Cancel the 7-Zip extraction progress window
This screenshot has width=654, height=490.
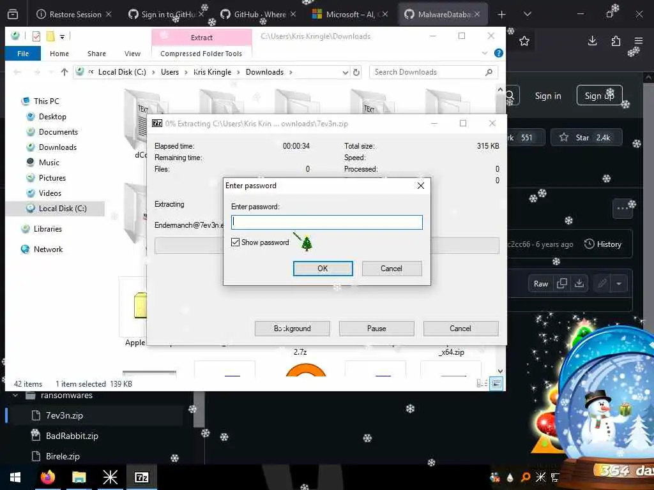click(460, 329)
